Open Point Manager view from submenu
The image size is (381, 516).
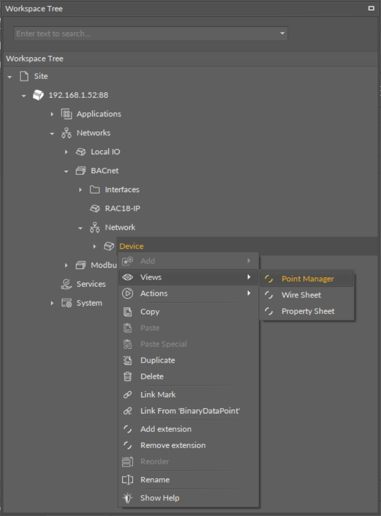(x=307, y=279)
